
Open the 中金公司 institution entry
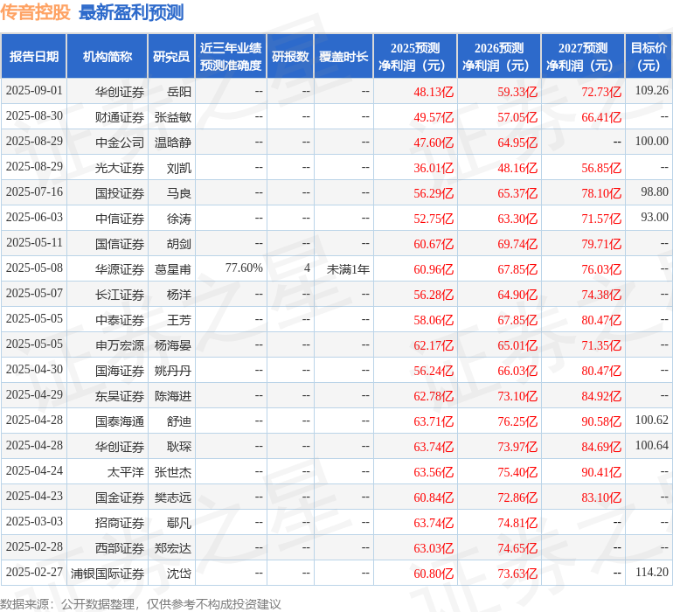(120, 142)
